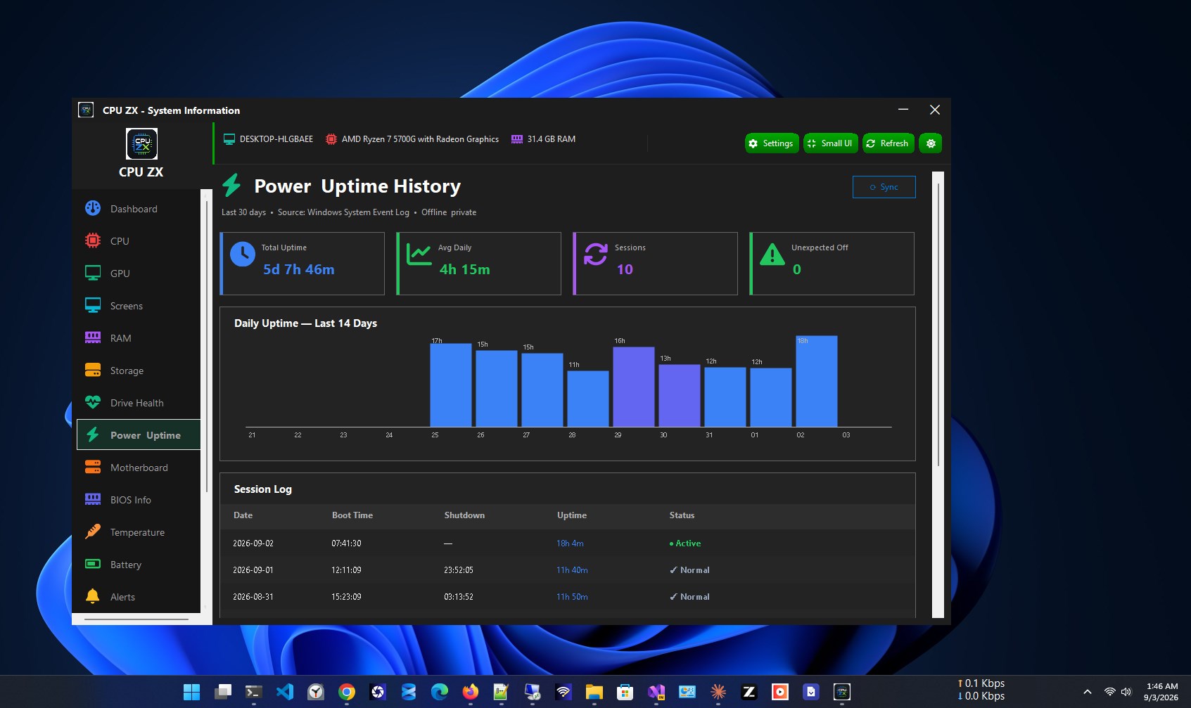Click the Boot Time column header

pos(352,515)
